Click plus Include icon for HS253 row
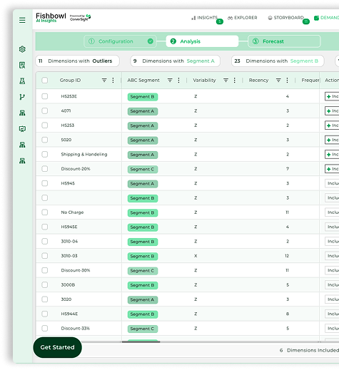This screenshot has width=339, height=370. pos(329,125)
